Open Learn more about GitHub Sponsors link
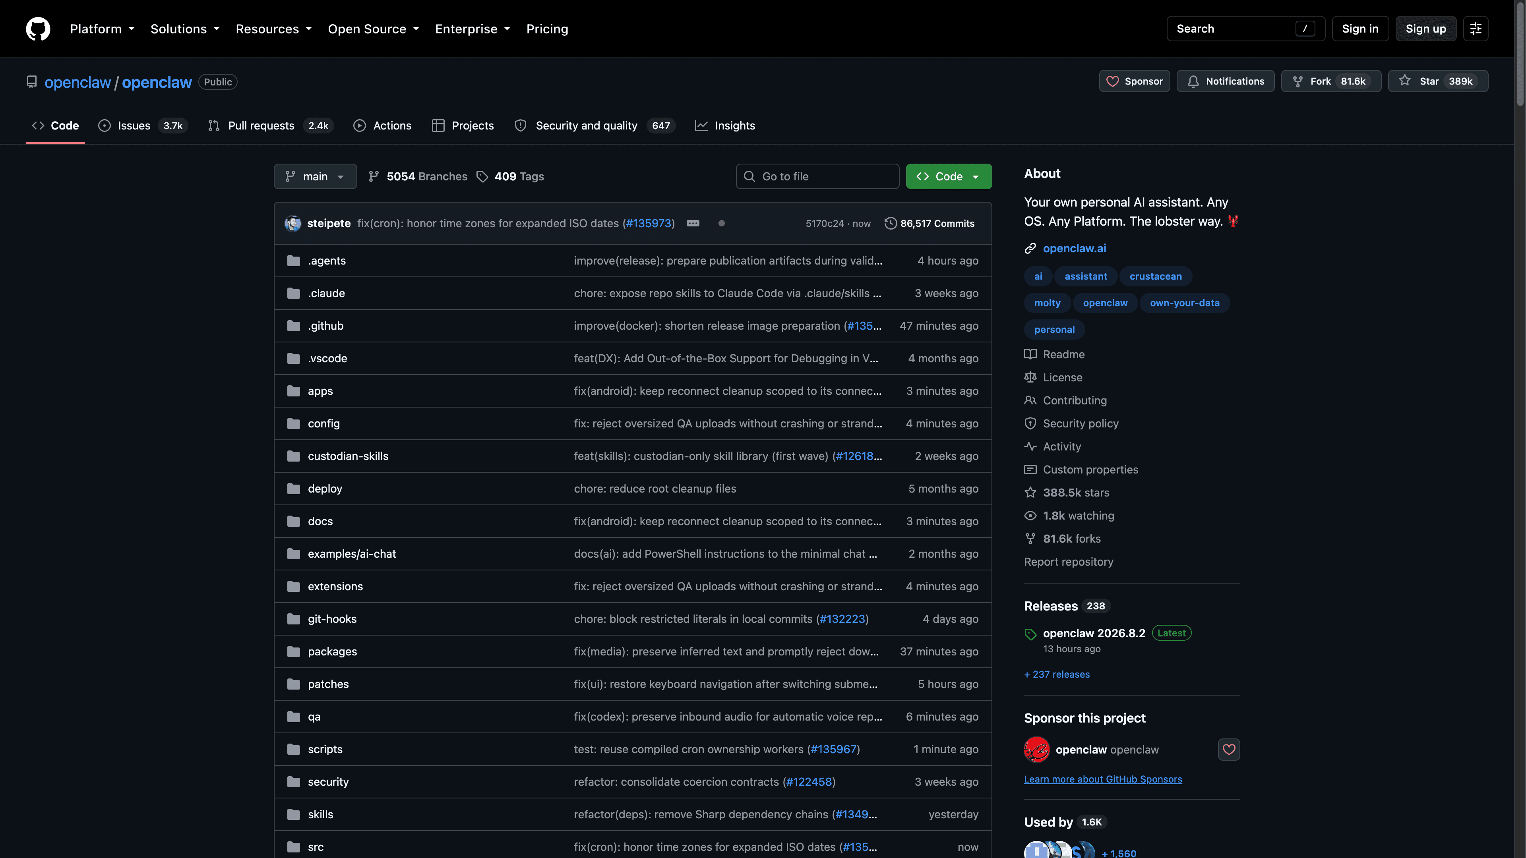1526x858 pixels. point(1103,779)
